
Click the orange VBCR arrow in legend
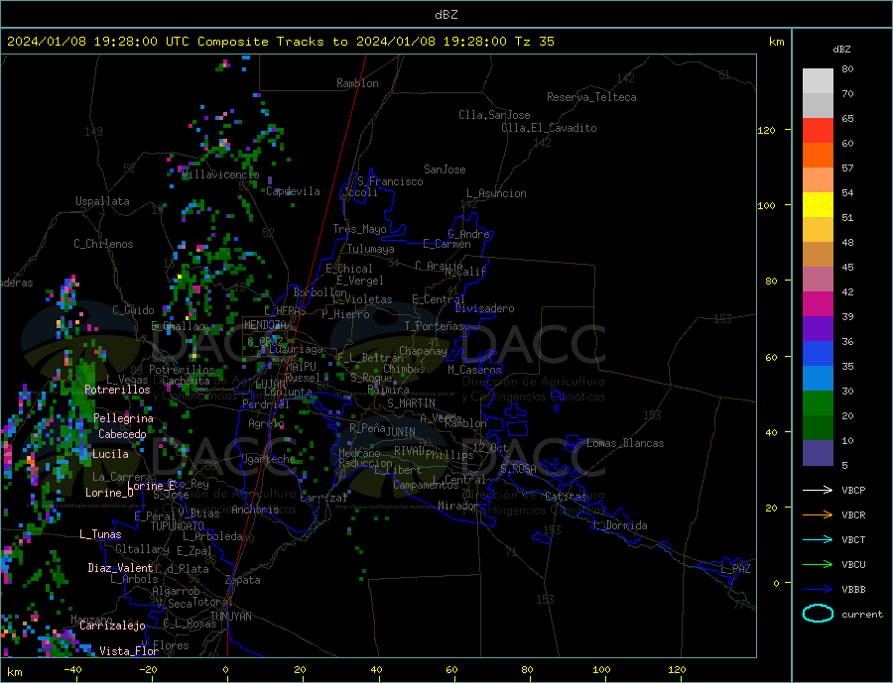(818, 515)
